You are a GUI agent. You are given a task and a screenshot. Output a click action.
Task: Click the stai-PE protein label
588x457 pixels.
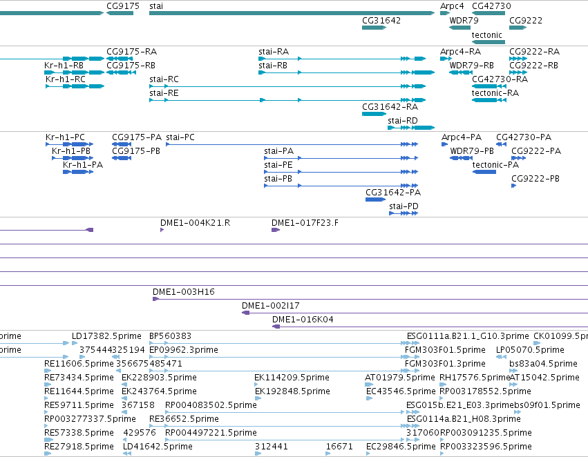click(278, 165)
